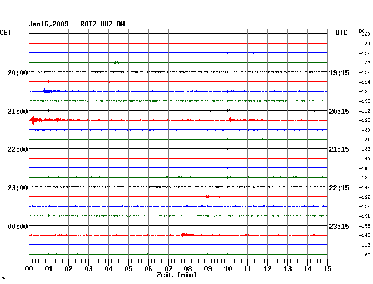This screenshot has height=284, width=373.
Task: Click the DC offset value -143
Action: [364, 235]
